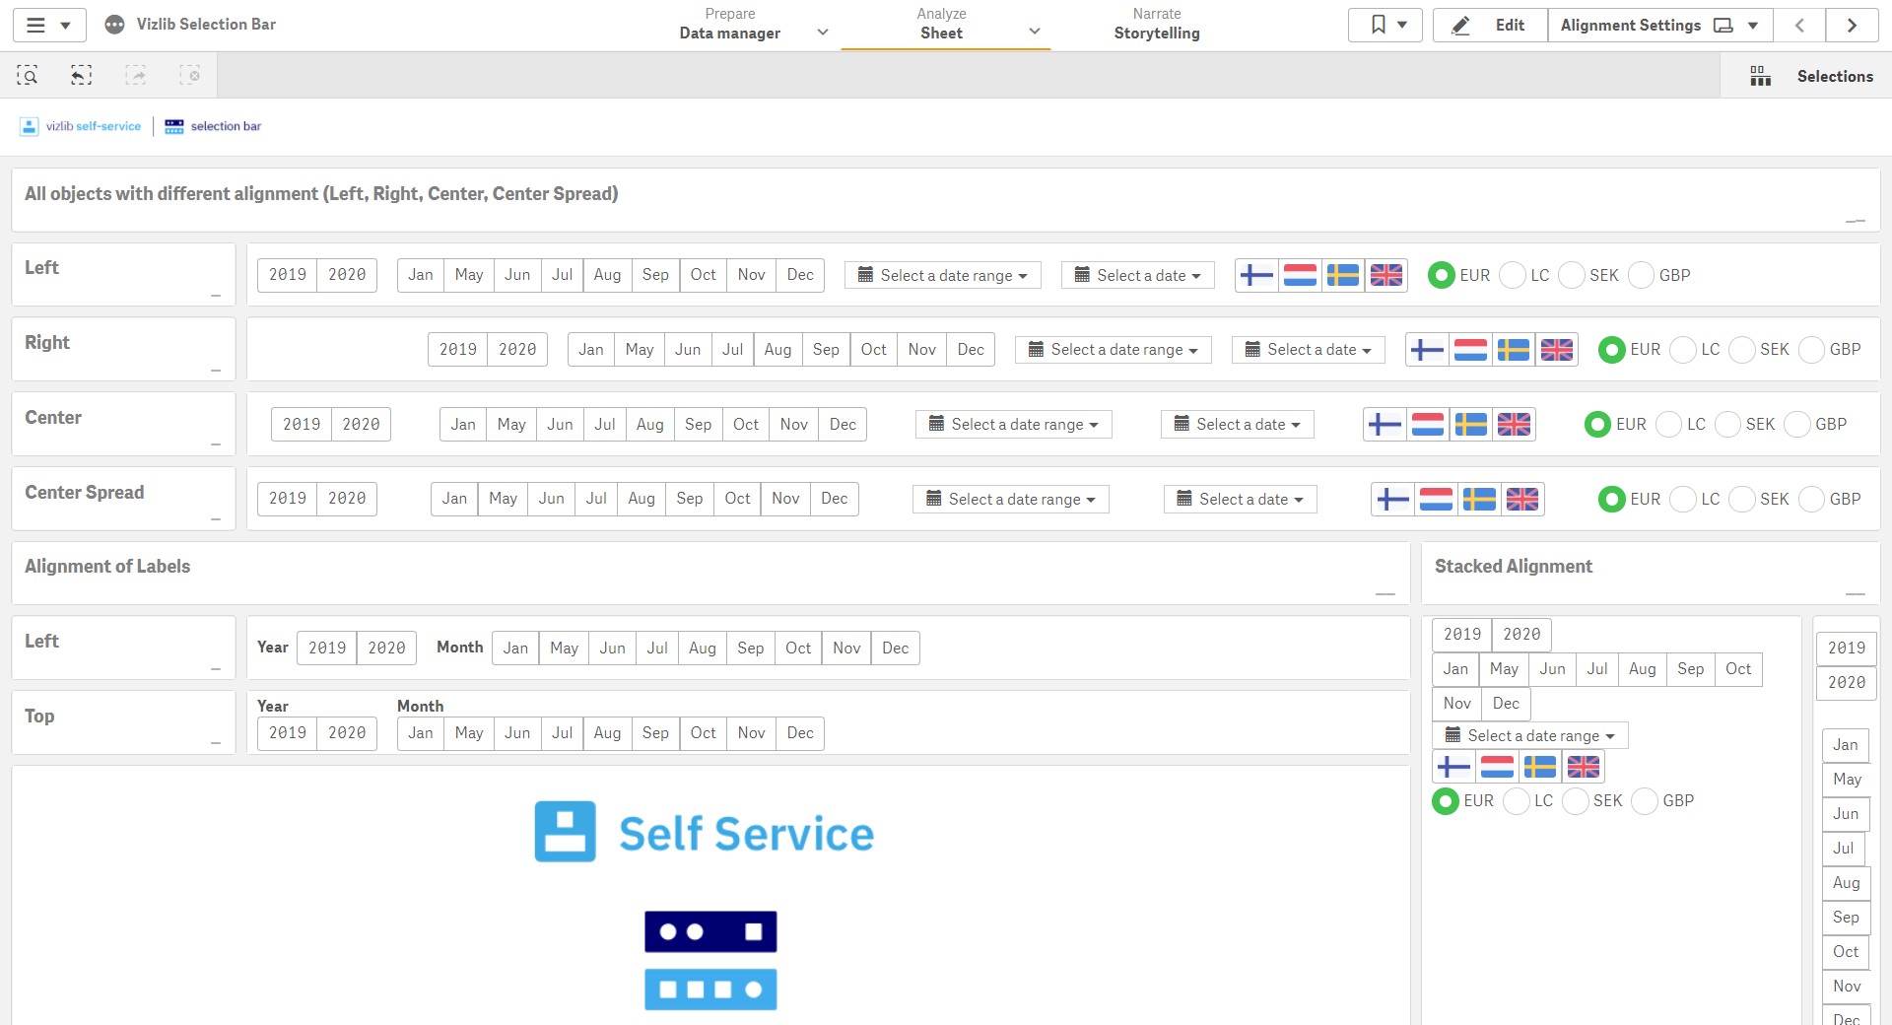Viewport: 1892px width, 1025px height.
Task: Go to previous sheet arrow
Action: tap(1799, 25)
